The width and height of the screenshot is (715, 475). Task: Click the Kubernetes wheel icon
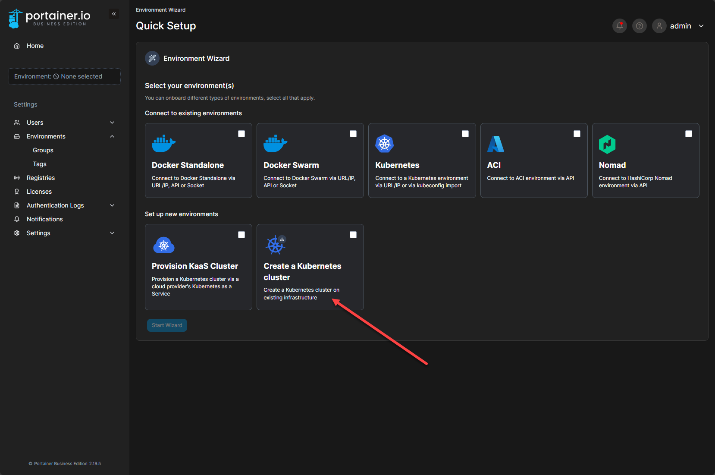384,144
